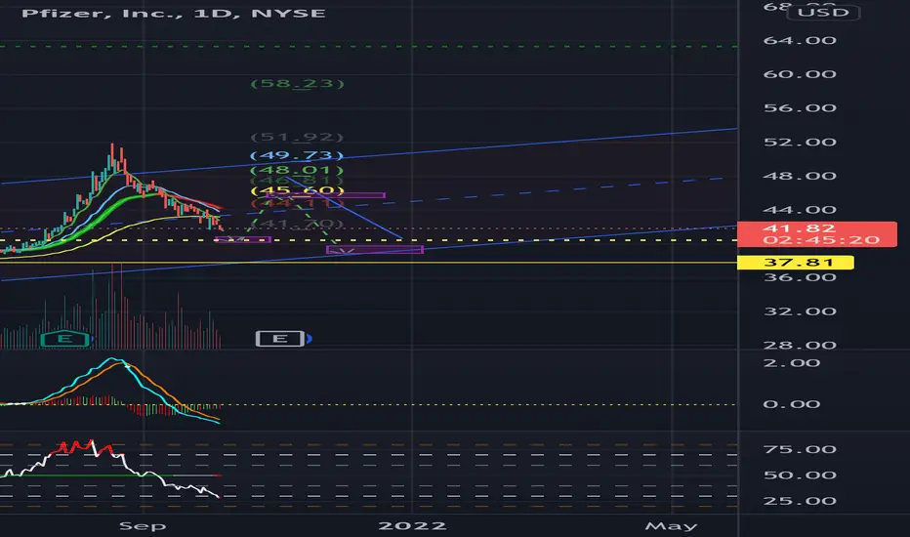Click the RSI 75.00 scale value
Viewport: 910px width, 537px height.
point(800,449)
